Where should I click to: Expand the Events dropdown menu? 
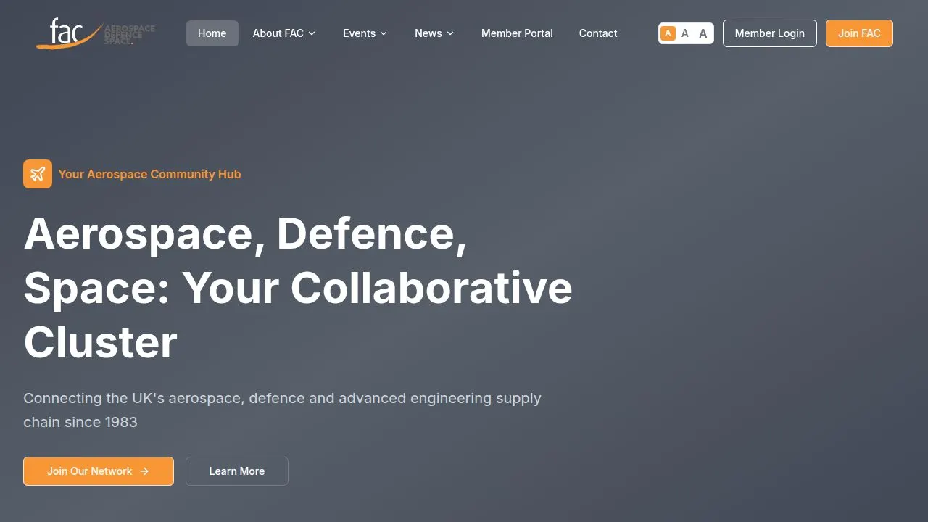(365, 33)
